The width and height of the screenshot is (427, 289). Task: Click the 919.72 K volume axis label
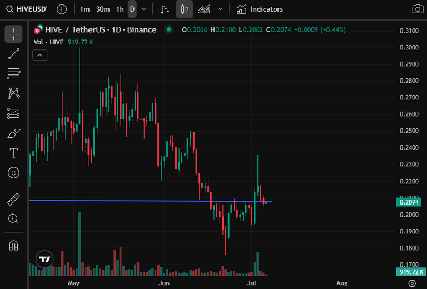click(x=411, y=272)
